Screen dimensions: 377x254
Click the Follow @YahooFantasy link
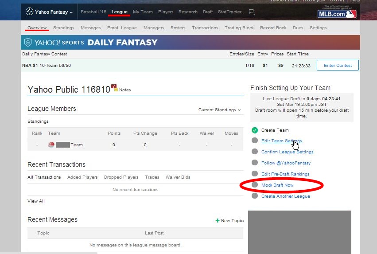[286, 163]
